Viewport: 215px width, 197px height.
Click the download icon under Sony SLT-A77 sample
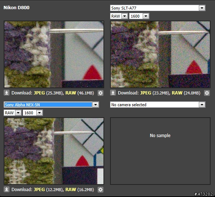[113, 93]
